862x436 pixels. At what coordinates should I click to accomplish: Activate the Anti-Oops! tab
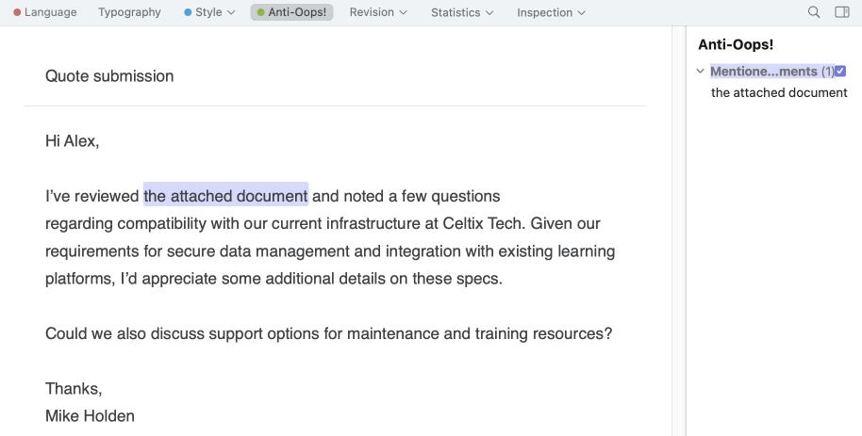tap(292, 12)
